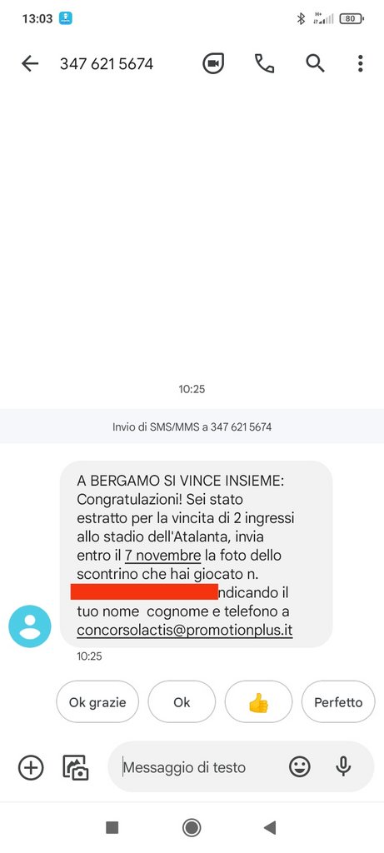Tap the Android recent apps square
This screenshot has width=384, height=853.
[x=112, y=827]
